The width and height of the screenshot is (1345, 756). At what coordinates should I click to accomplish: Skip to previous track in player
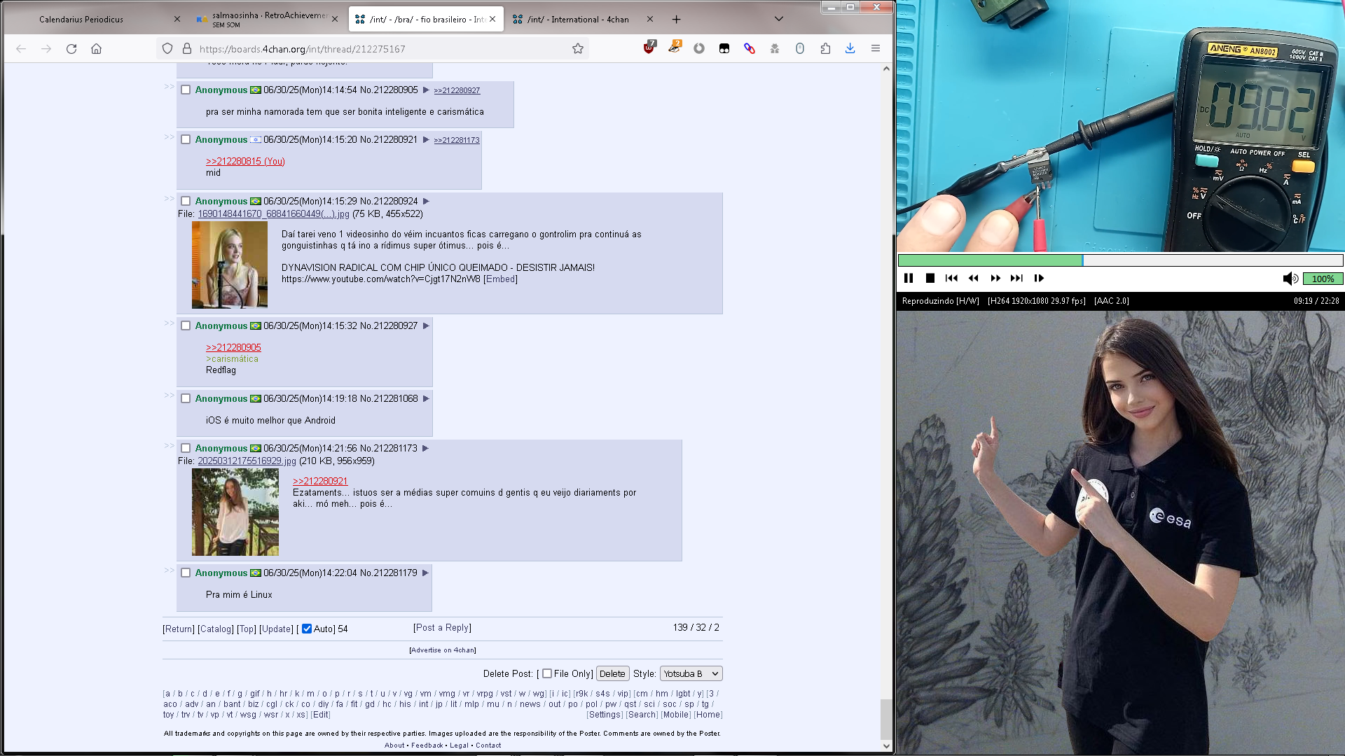(951, 278)
